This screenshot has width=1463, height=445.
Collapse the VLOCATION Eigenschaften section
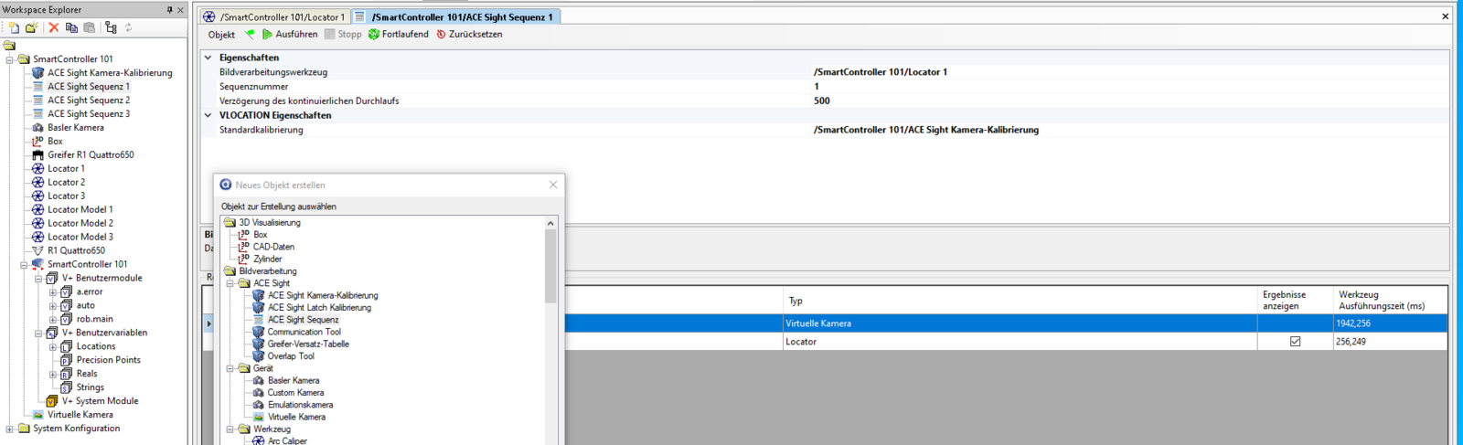(x=208, y=116)
